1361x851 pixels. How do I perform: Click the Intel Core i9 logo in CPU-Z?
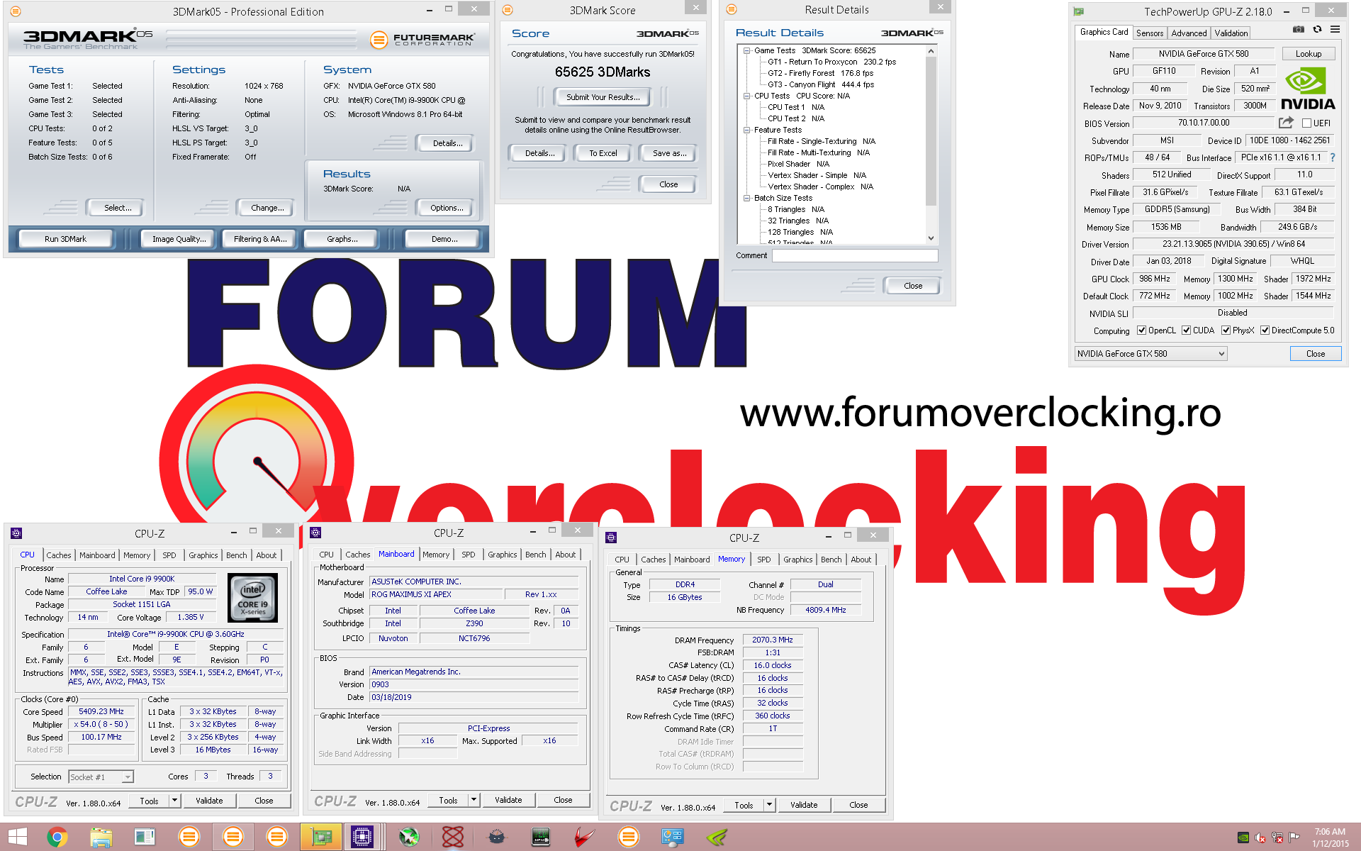click(252, 598)
